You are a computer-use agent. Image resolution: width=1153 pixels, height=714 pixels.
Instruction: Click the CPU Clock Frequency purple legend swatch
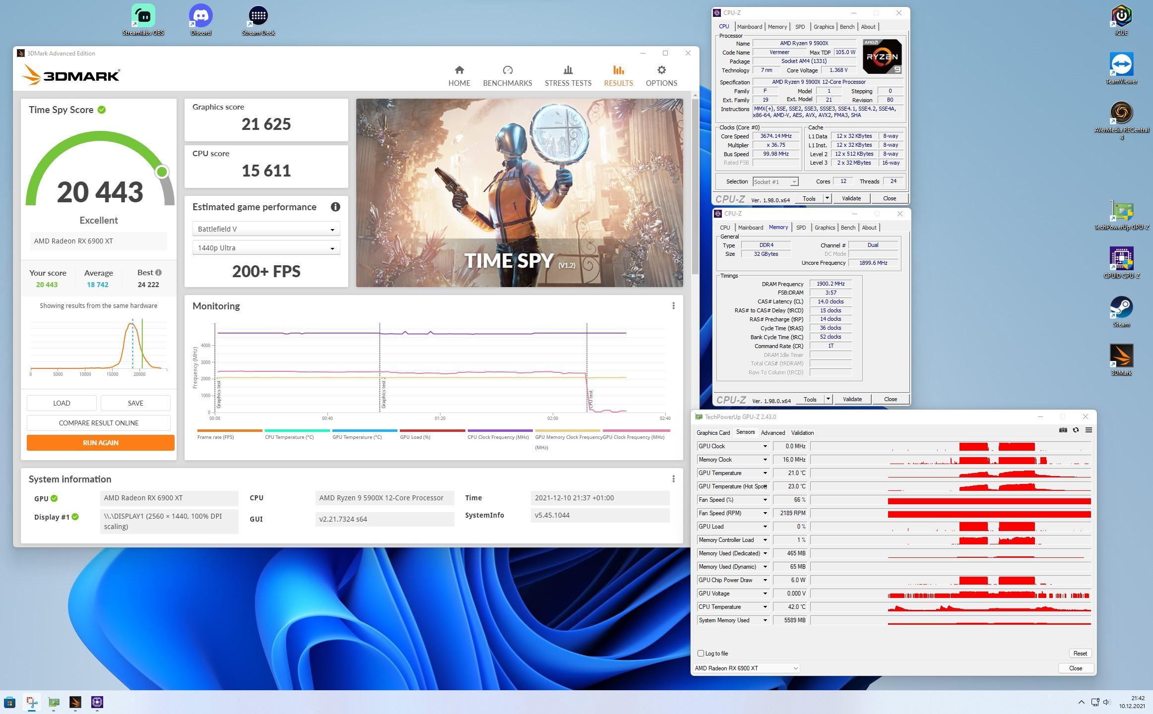pyautogui.click(x=500, y=430)
